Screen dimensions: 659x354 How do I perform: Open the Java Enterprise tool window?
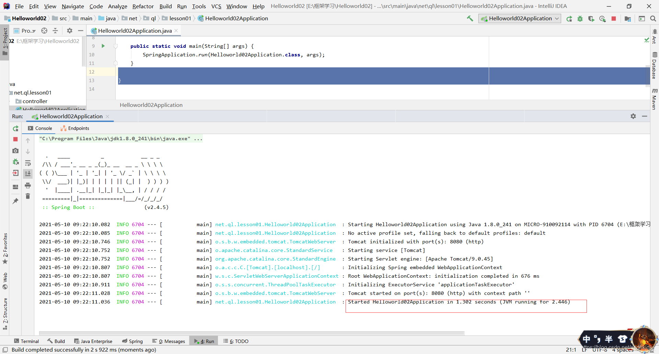tap(93, 341)
